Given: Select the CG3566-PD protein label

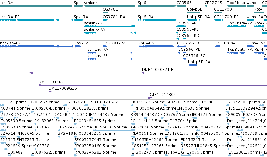Looking at the screenshot, I should pyautogui.click(x=190, y=50).
